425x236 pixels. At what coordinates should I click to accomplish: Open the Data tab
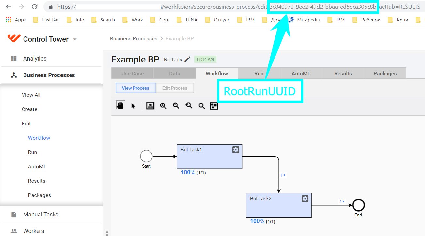click(175, 73)
